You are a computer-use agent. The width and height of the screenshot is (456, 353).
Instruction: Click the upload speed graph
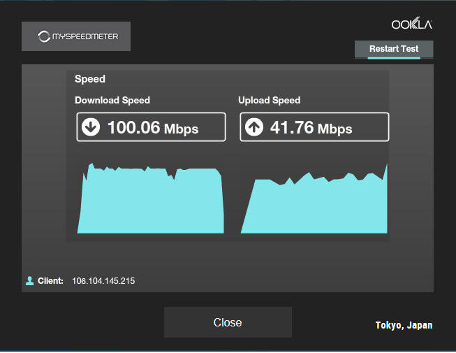coord(314,199)
